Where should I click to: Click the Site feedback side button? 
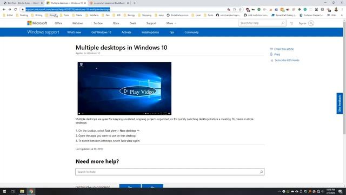coord(340,103)
